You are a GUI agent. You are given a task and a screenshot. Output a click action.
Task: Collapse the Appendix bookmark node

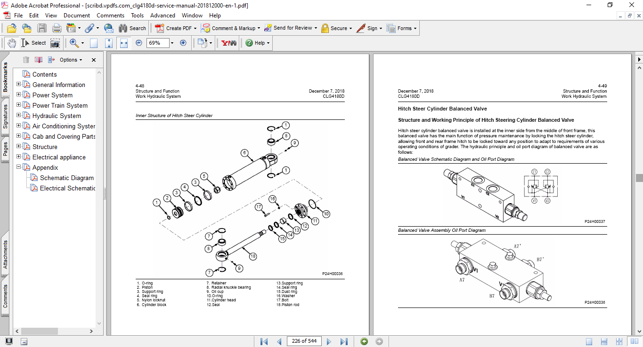pyautogui.click(x=19, y=167)
